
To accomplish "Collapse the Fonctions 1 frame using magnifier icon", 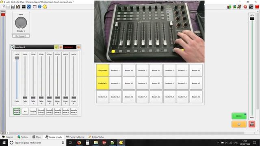I will pos(12,47).
